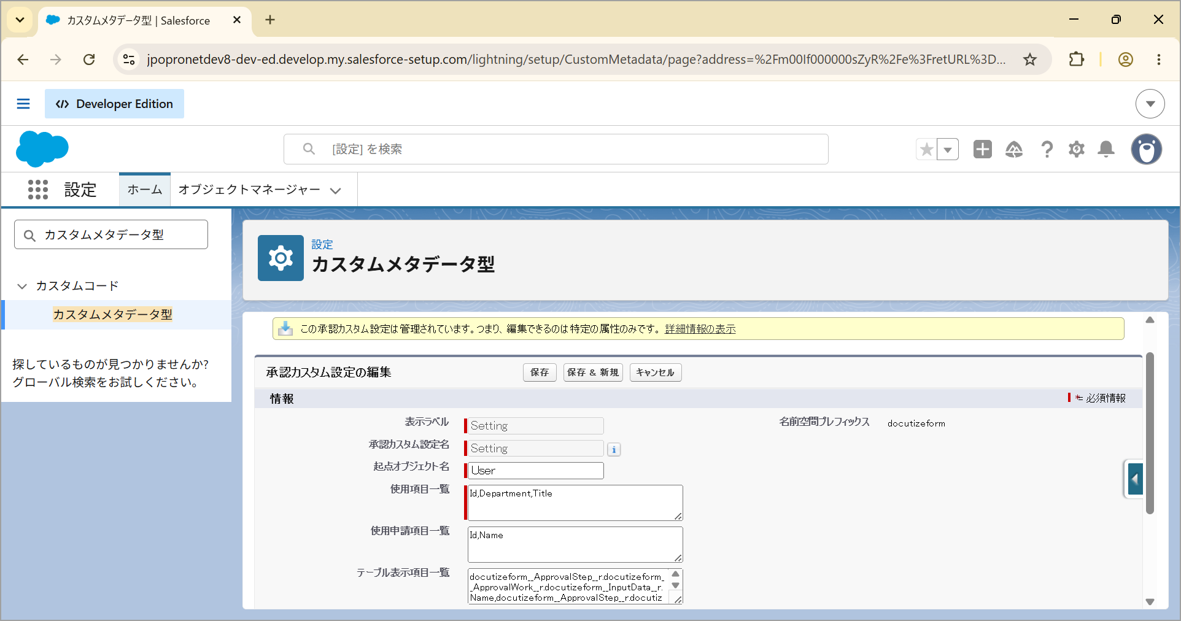Open a new browser tab
Viewport: 1181px width, 621px height.
click(x=270, y=20)
